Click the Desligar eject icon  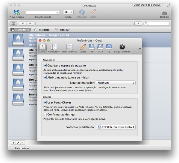165,12
